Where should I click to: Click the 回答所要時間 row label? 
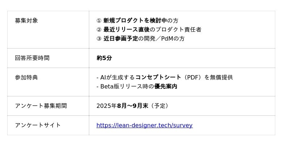coord(32,58)
